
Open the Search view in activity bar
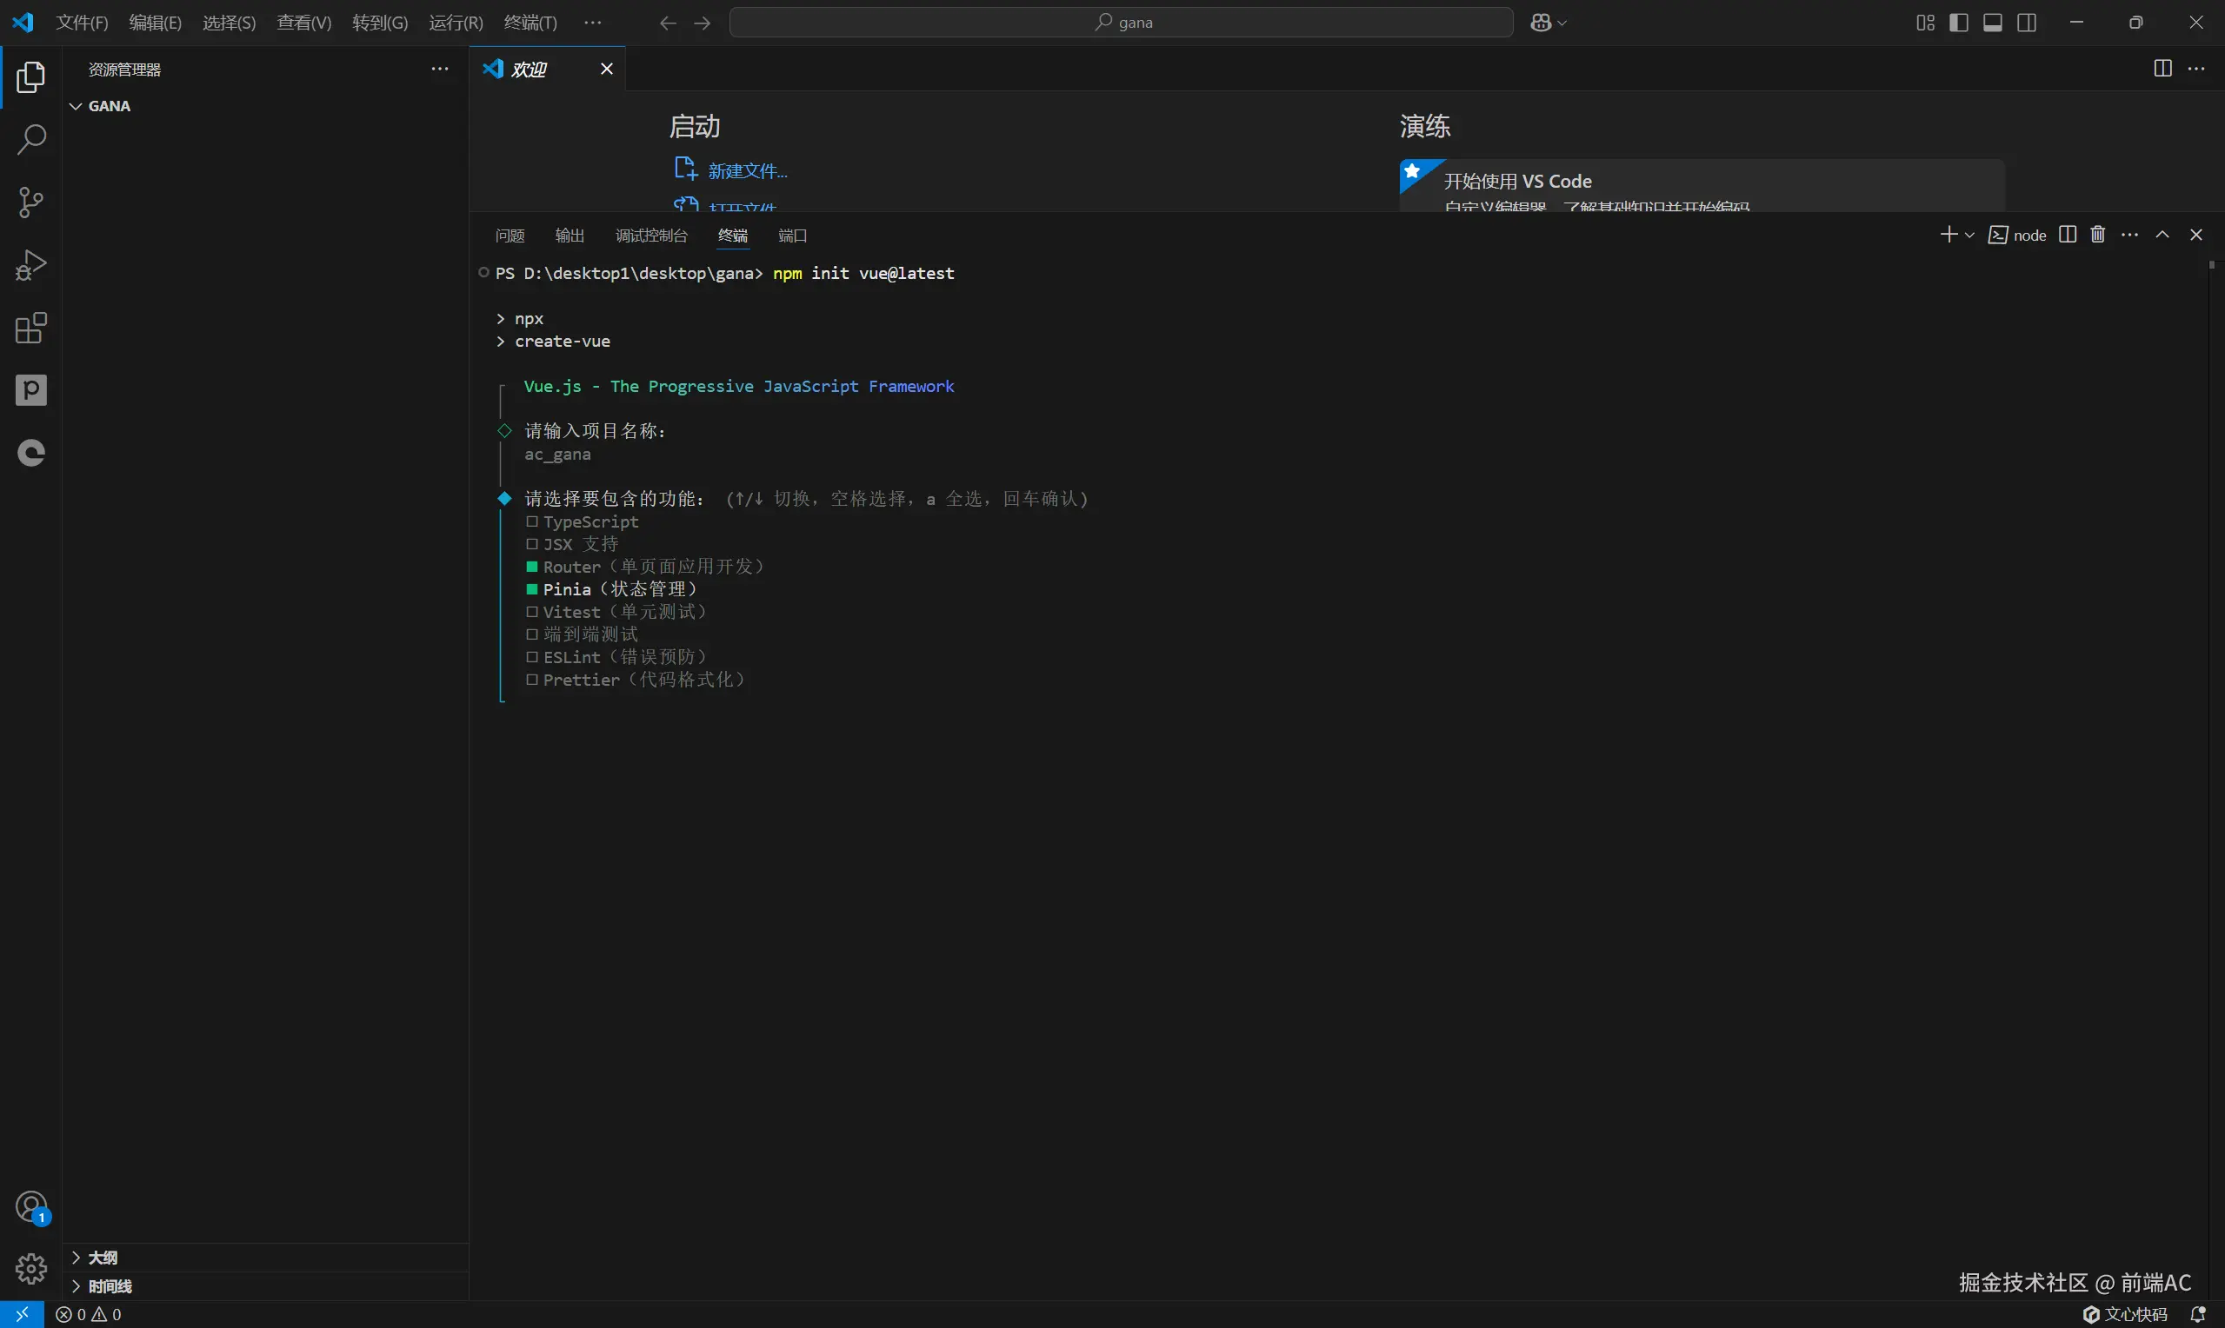tap(31, 140)
